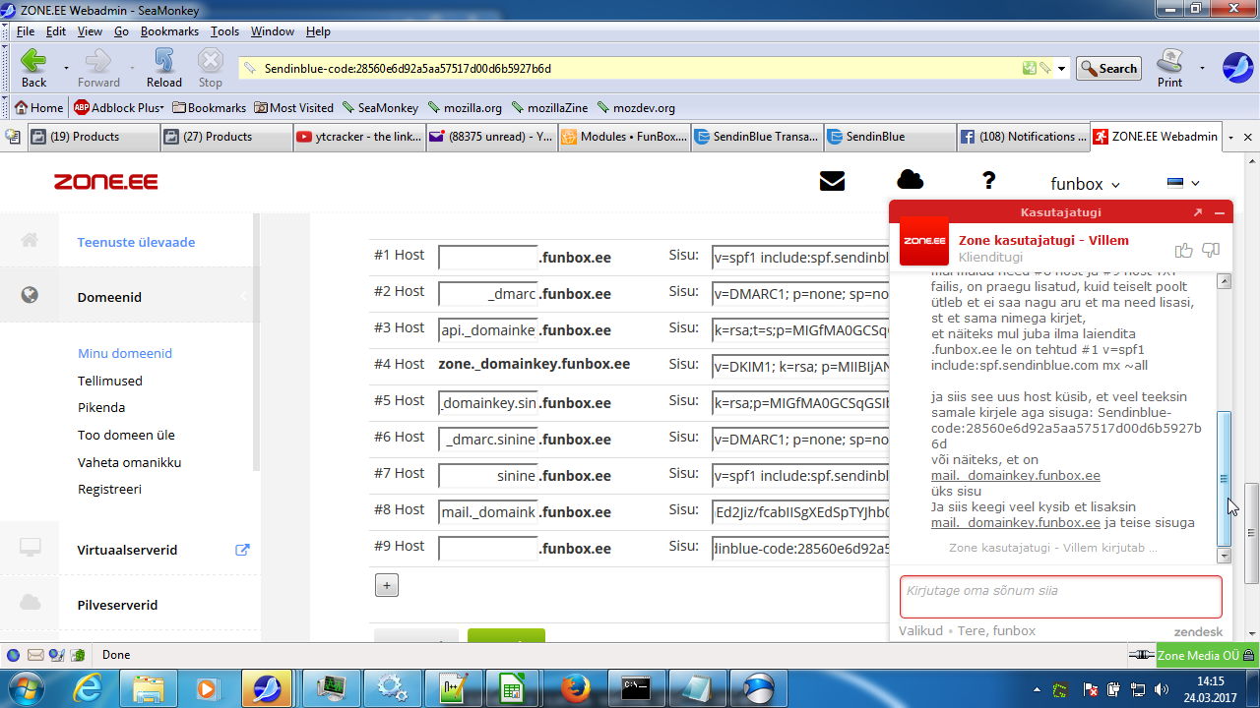Image resolution: width=1260 pixels, height=708 pixels.
Task: Add a host row with plus button
Action: (387, 586)
